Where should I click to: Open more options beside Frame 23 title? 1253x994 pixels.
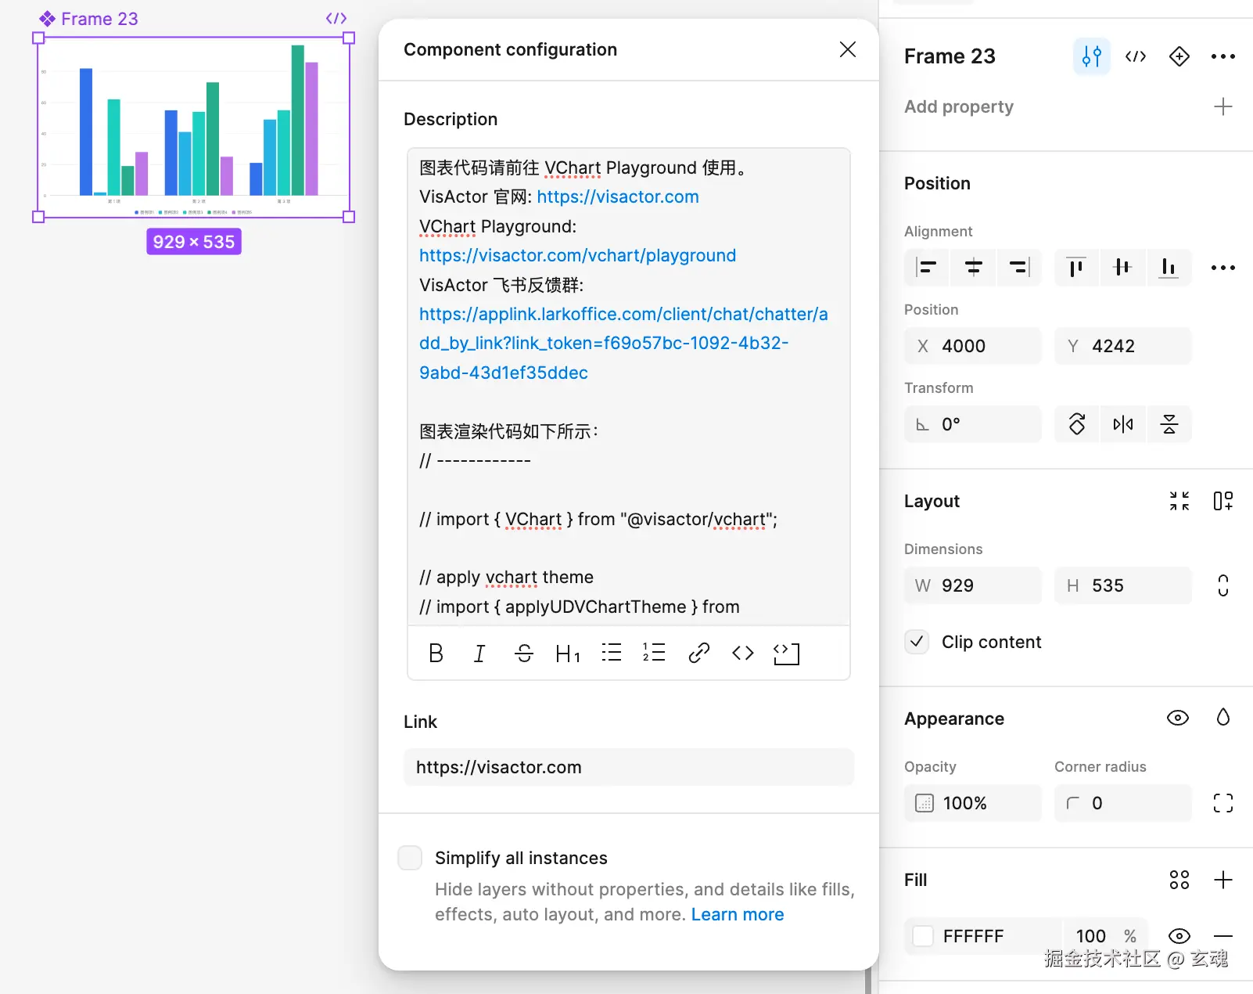tap(1223, 56)
